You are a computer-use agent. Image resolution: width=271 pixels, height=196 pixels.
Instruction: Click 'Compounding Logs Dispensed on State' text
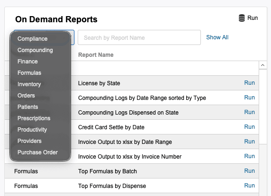coord(128,113)
